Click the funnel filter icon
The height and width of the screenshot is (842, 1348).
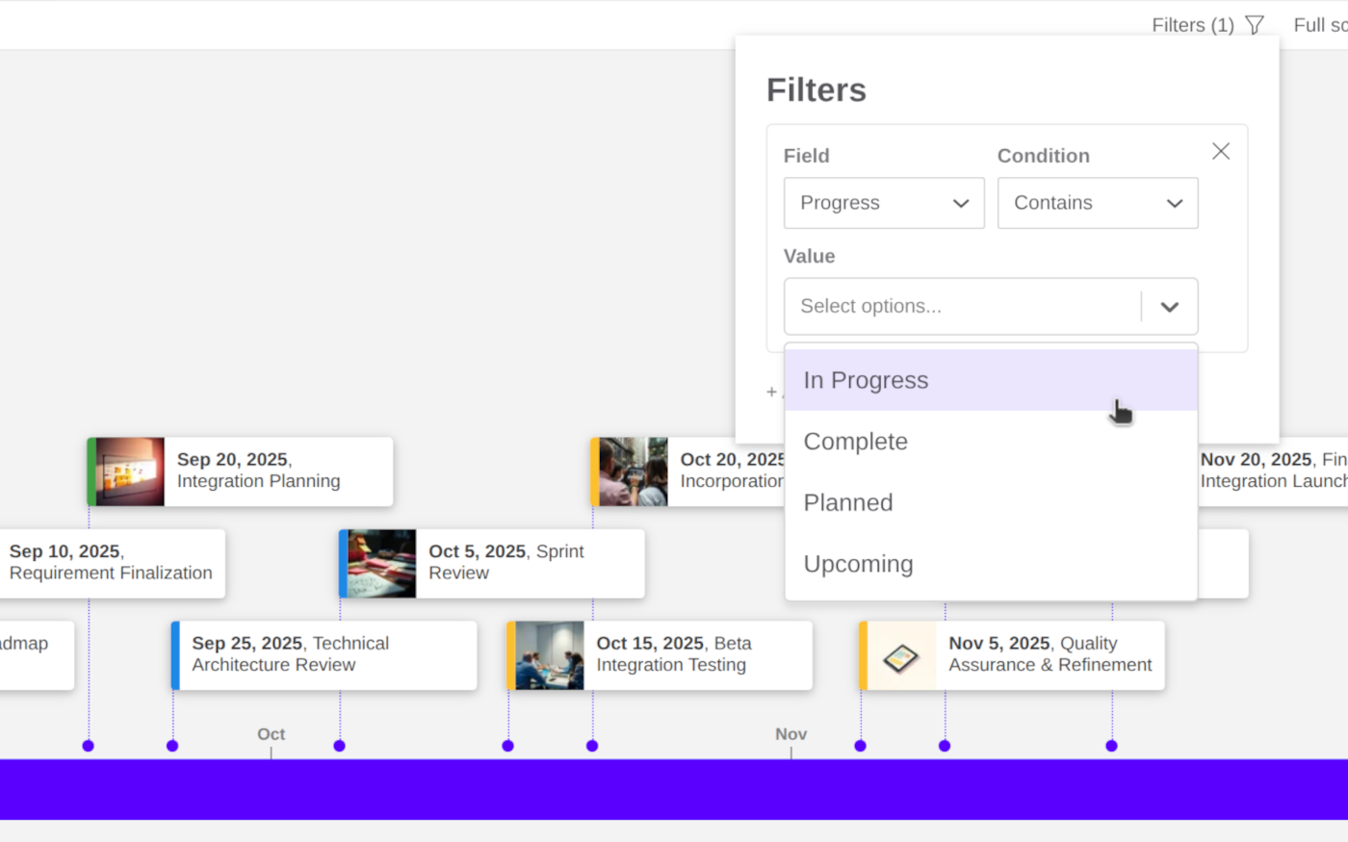pyautogui.click(x=1255, y=25)
